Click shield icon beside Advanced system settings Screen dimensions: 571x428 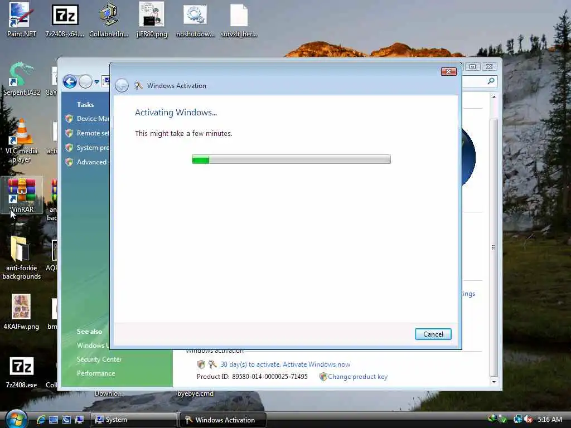click(x=69, y=162)
